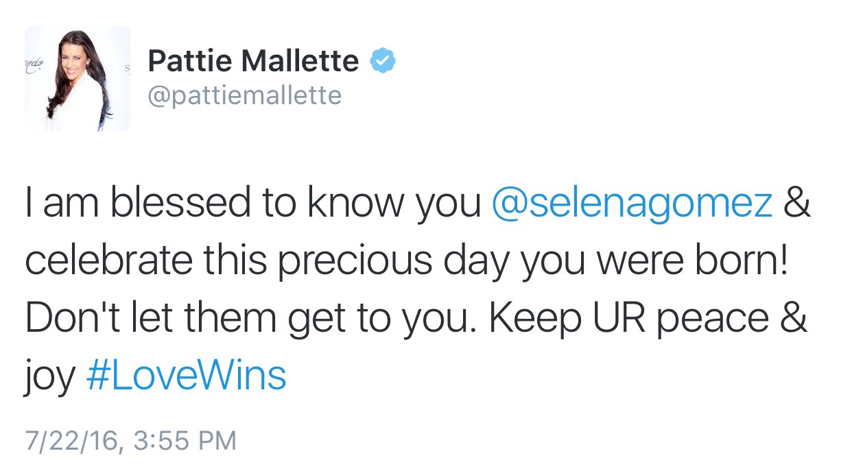Click the ampersand after @selenagomez
This screenshot has height=473, width=852.
point(797,205)
